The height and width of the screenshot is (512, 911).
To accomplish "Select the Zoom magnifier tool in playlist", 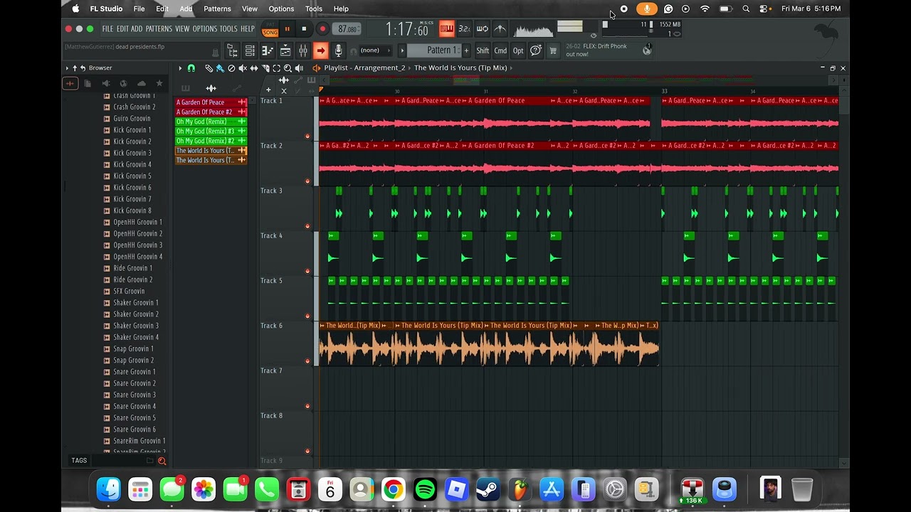I will [x=288, y=68].
